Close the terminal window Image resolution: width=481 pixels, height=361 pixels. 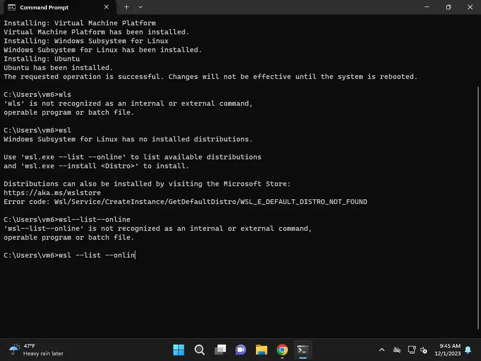(x=470, y=7)
